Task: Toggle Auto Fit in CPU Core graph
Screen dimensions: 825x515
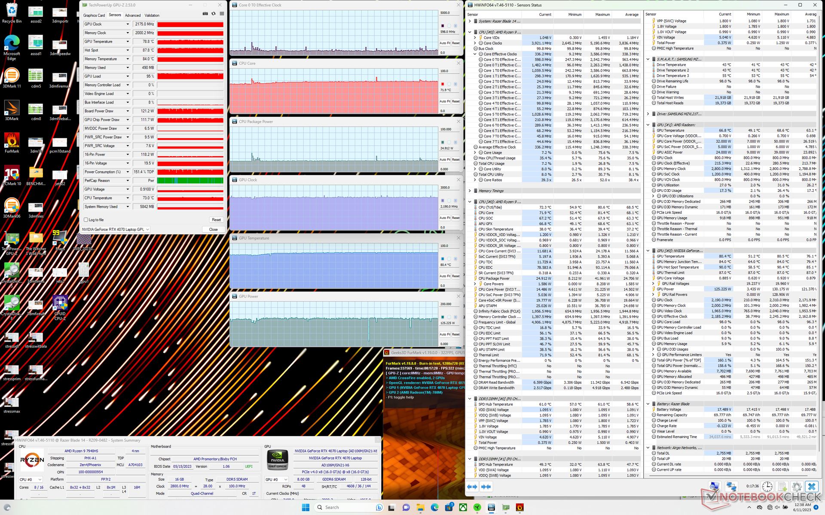Action: point(445,101)
